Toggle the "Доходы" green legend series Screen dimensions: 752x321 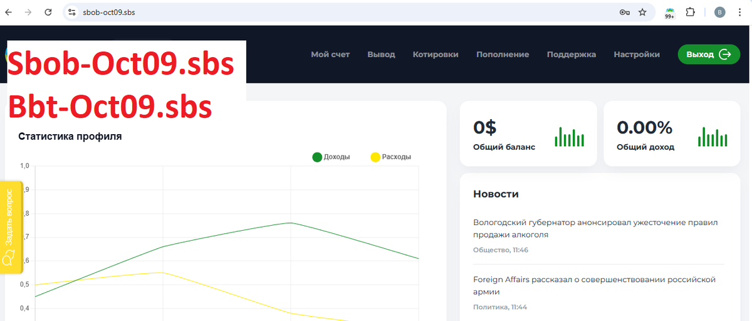(x=331, y=157)
